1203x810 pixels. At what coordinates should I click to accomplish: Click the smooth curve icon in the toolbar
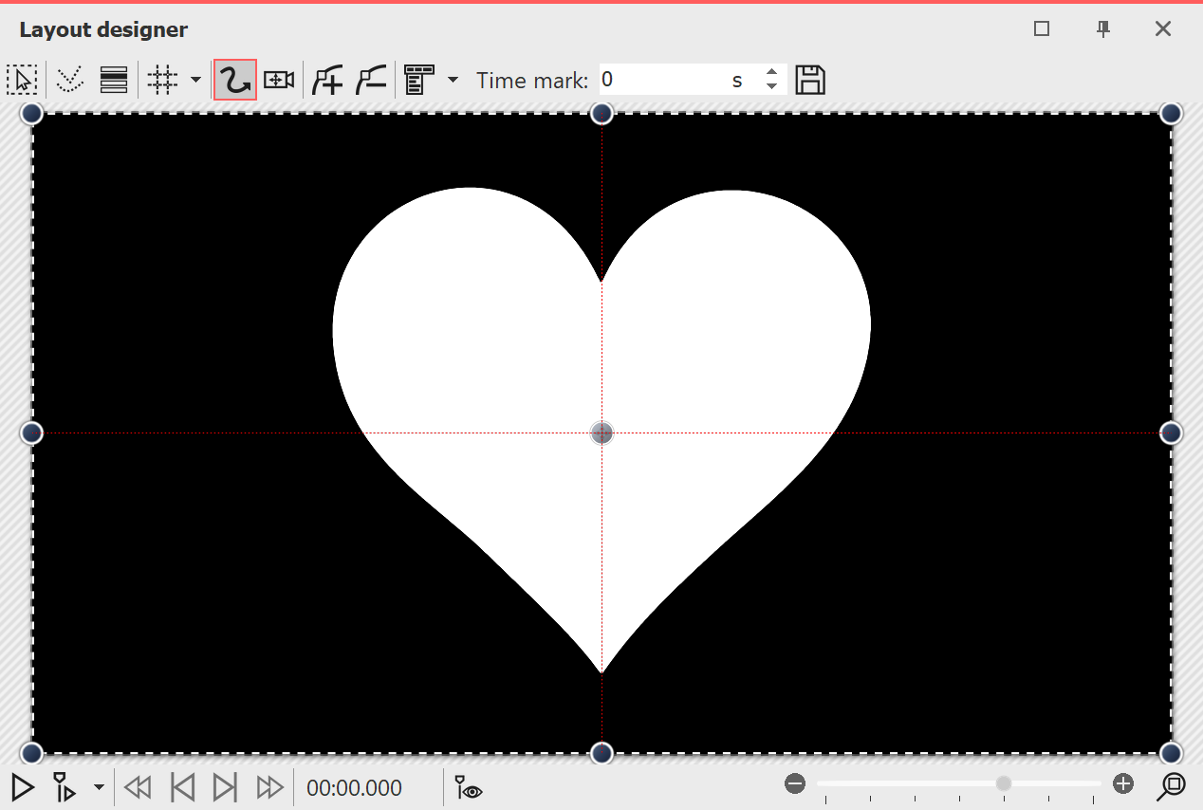pyautogui.click(x=69, y=80)
